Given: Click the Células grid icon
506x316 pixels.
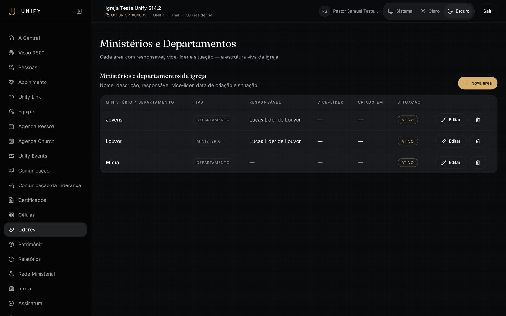Looking at the screenshot, I should 11,215.
